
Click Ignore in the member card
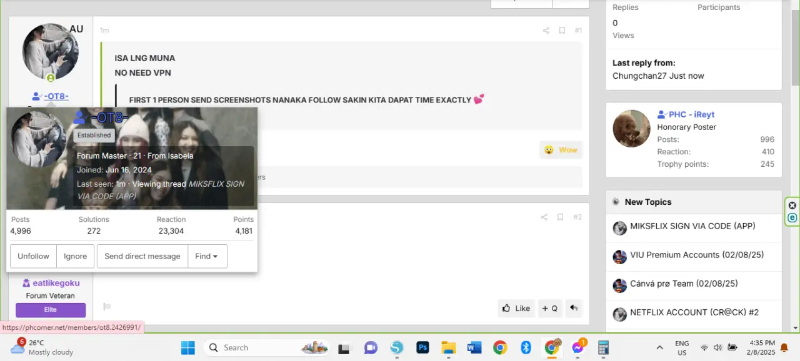(x=76, y=256)
